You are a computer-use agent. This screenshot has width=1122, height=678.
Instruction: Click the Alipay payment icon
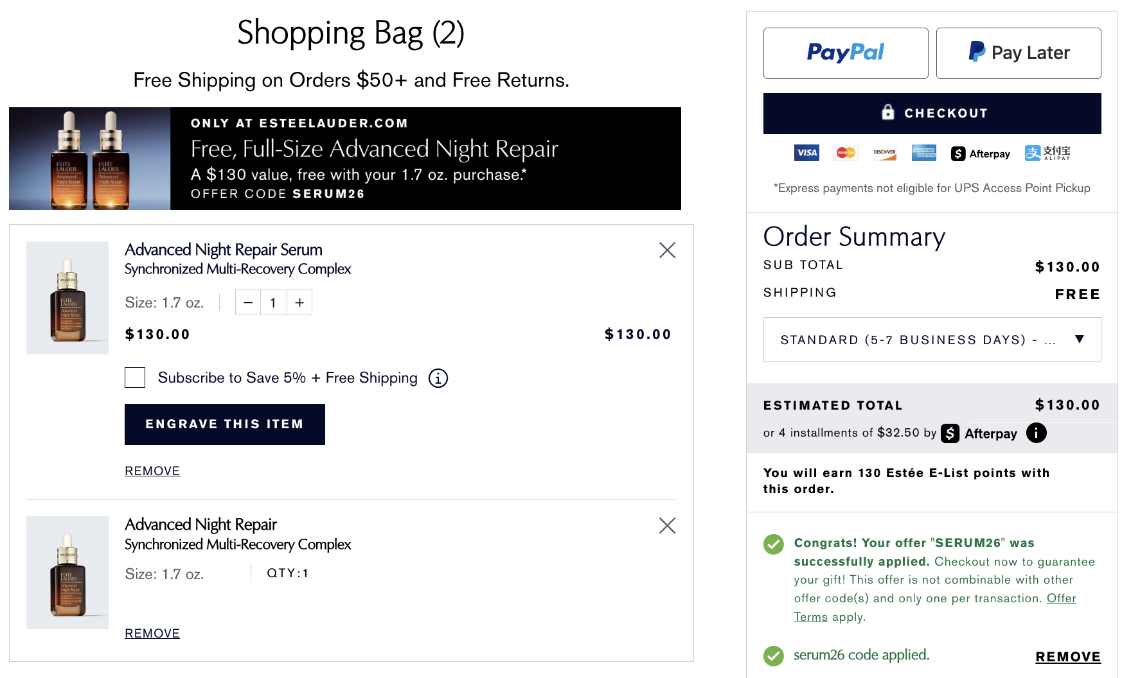tap(1047, 153)
